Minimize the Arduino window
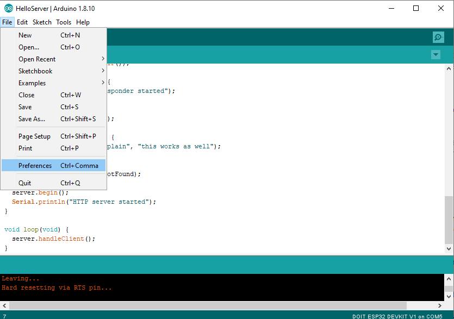This screenshot has width=454, height=319. pyautogui.click(x=391, y=8)
